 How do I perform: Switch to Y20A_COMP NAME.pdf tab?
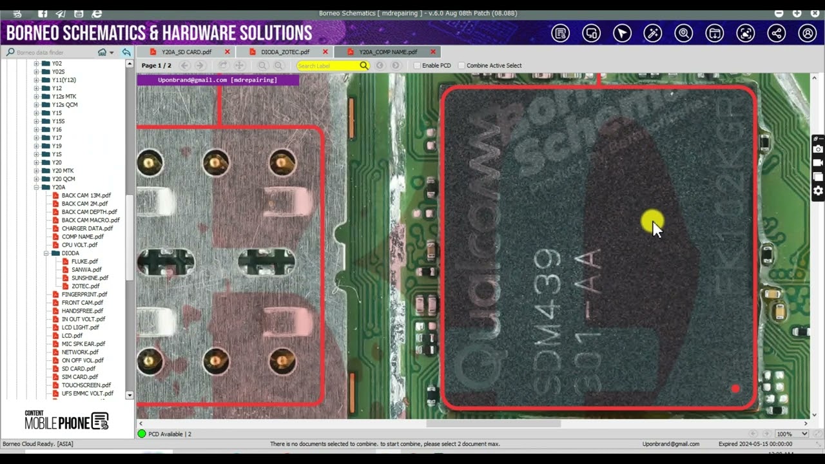[387, 52]
